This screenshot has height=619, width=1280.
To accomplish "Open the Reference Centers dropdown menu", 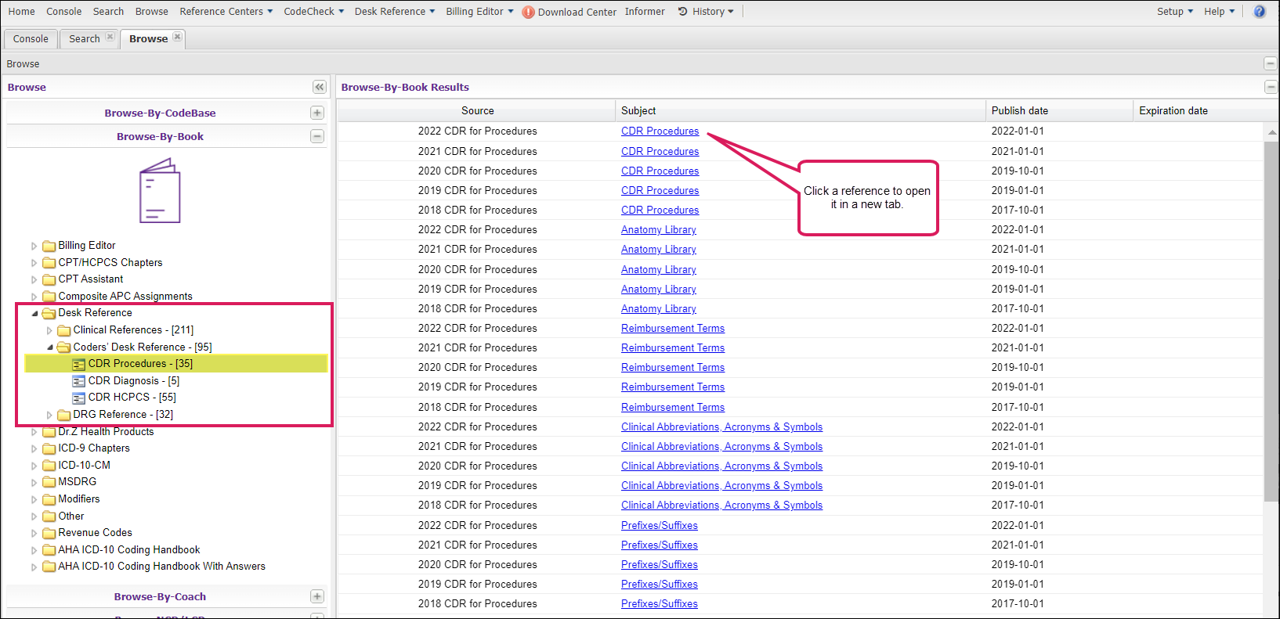I will [x=226, y=12].
